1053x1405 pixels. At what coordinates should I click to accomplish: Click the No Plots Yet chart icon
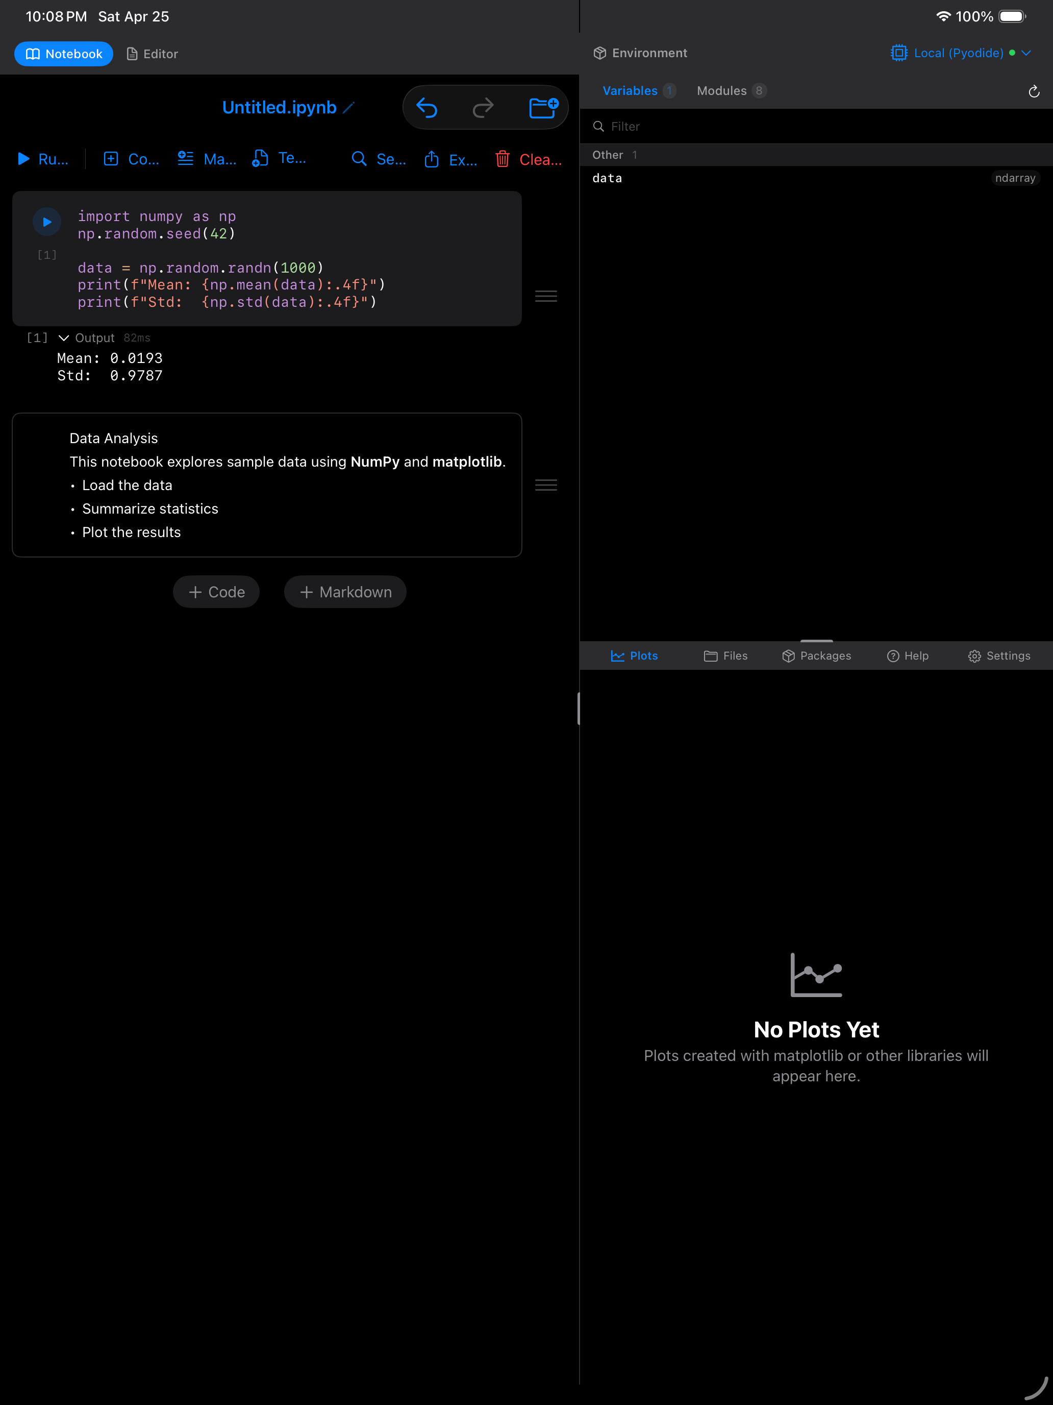[x=816, y=974]
